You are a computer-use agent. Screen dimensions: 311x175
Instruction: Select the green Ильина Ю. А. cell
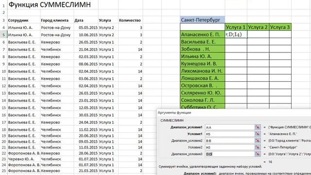point(202,56)
